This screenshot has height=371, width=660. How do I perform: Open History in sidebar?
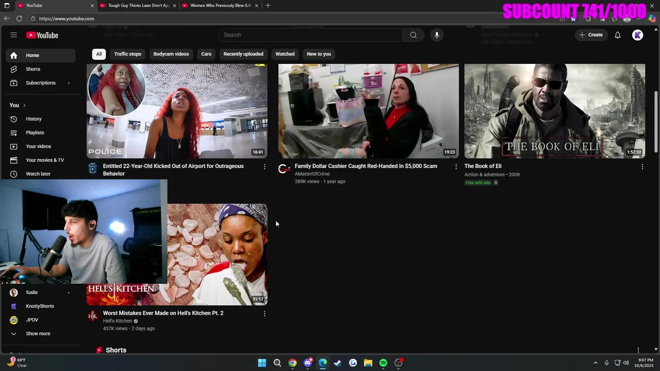[x=40, y=119]
